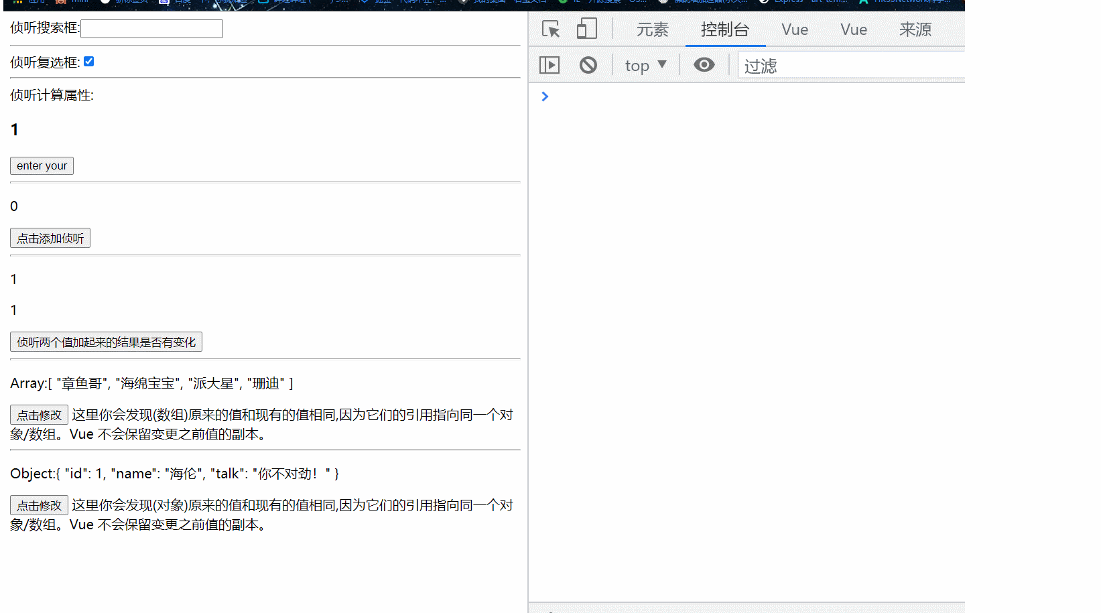Viewport: 1101px width, 613px height.
Task: Open the top frame context dropdown
Action: tap(645, 64)
